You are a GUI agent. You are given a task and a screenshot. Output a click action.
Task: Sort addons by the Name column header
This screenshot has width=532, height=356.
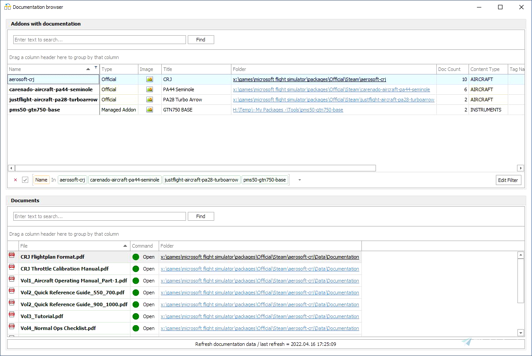[x=53, y=69]
